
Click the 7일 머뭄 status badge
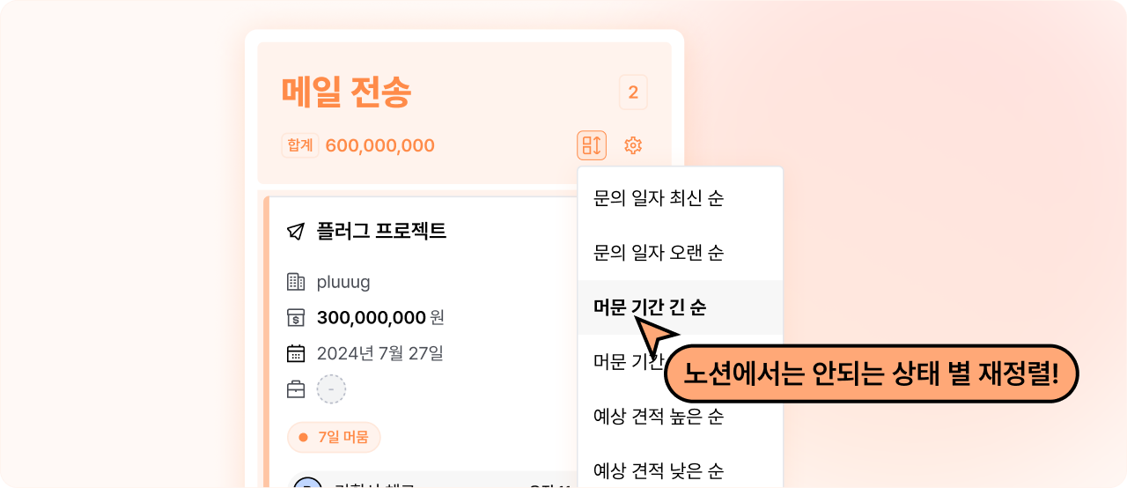coord(334,437)
